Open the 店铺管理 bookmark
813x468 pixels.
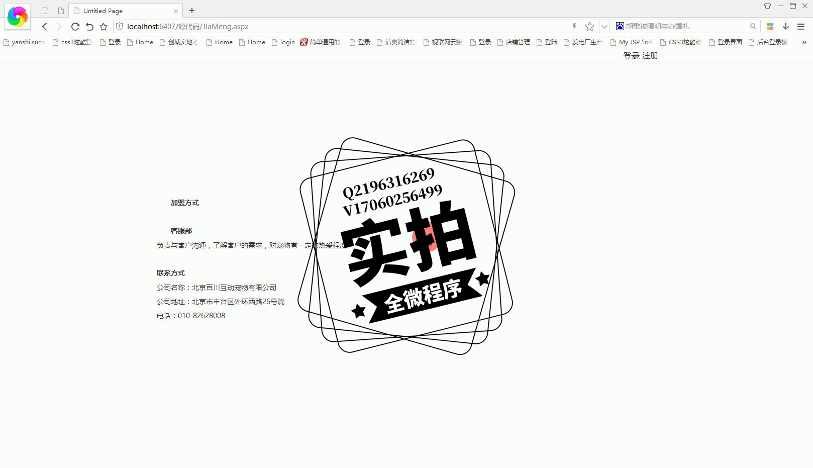(514, 42)
